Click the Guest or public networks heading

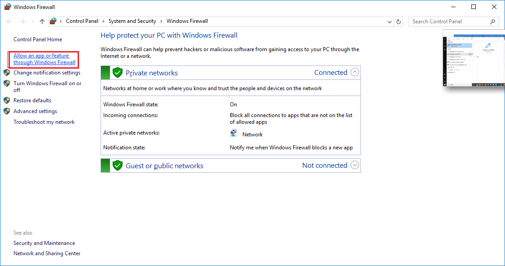click(x=165, y=166)
